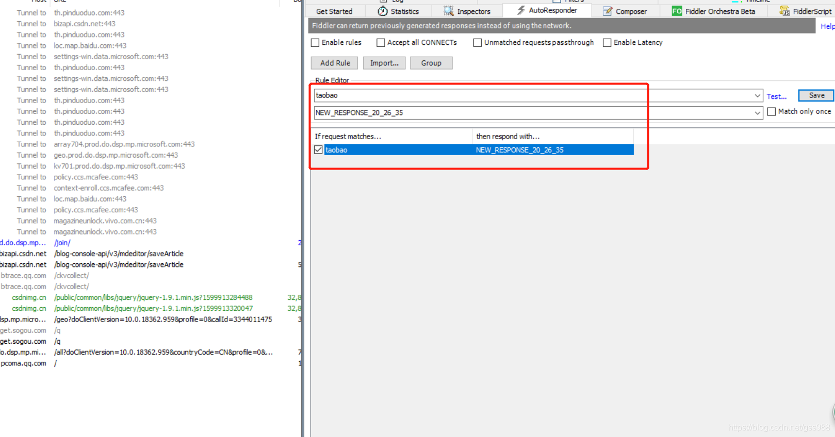Select the AutoResponder tab
Viewport: 835px width, 437px height.
pyautogui.click(x=547, y=10)
